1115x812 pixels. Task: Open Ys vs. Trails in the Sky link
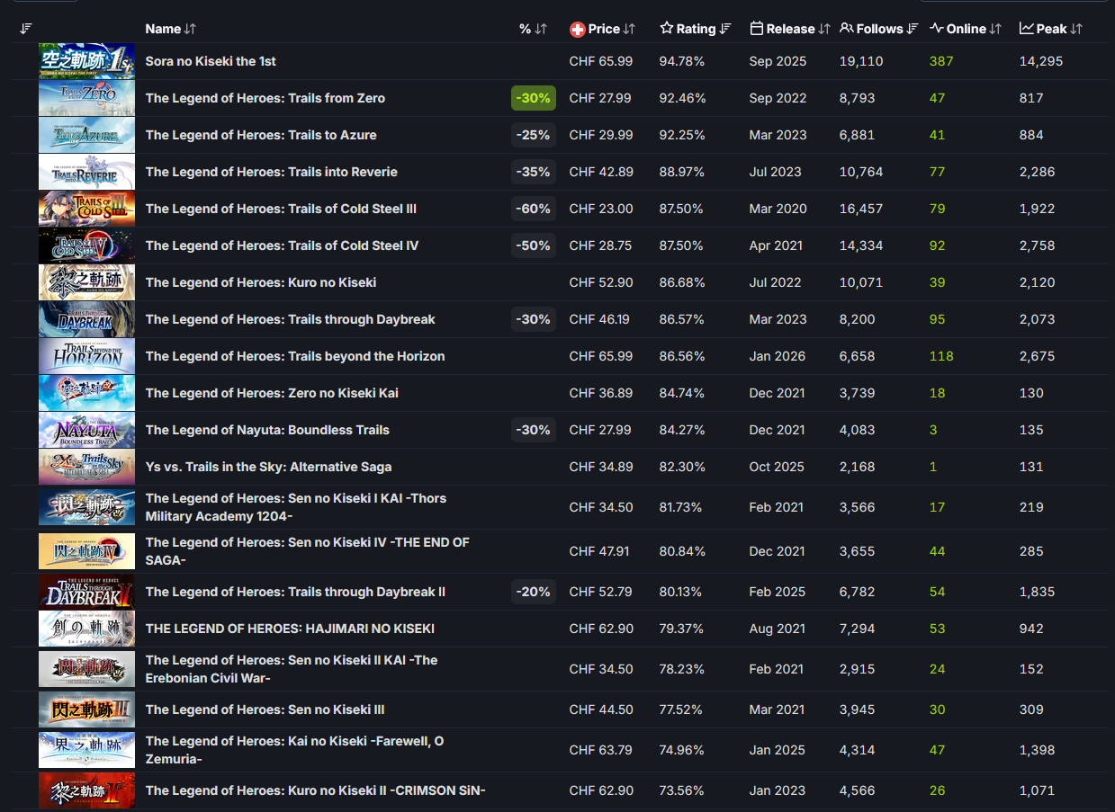coord(268,467)
